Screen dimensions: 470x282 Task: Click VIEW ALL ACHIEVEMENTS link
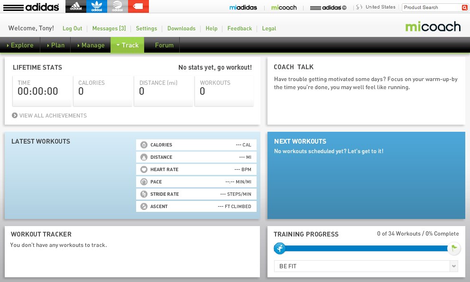53,116
